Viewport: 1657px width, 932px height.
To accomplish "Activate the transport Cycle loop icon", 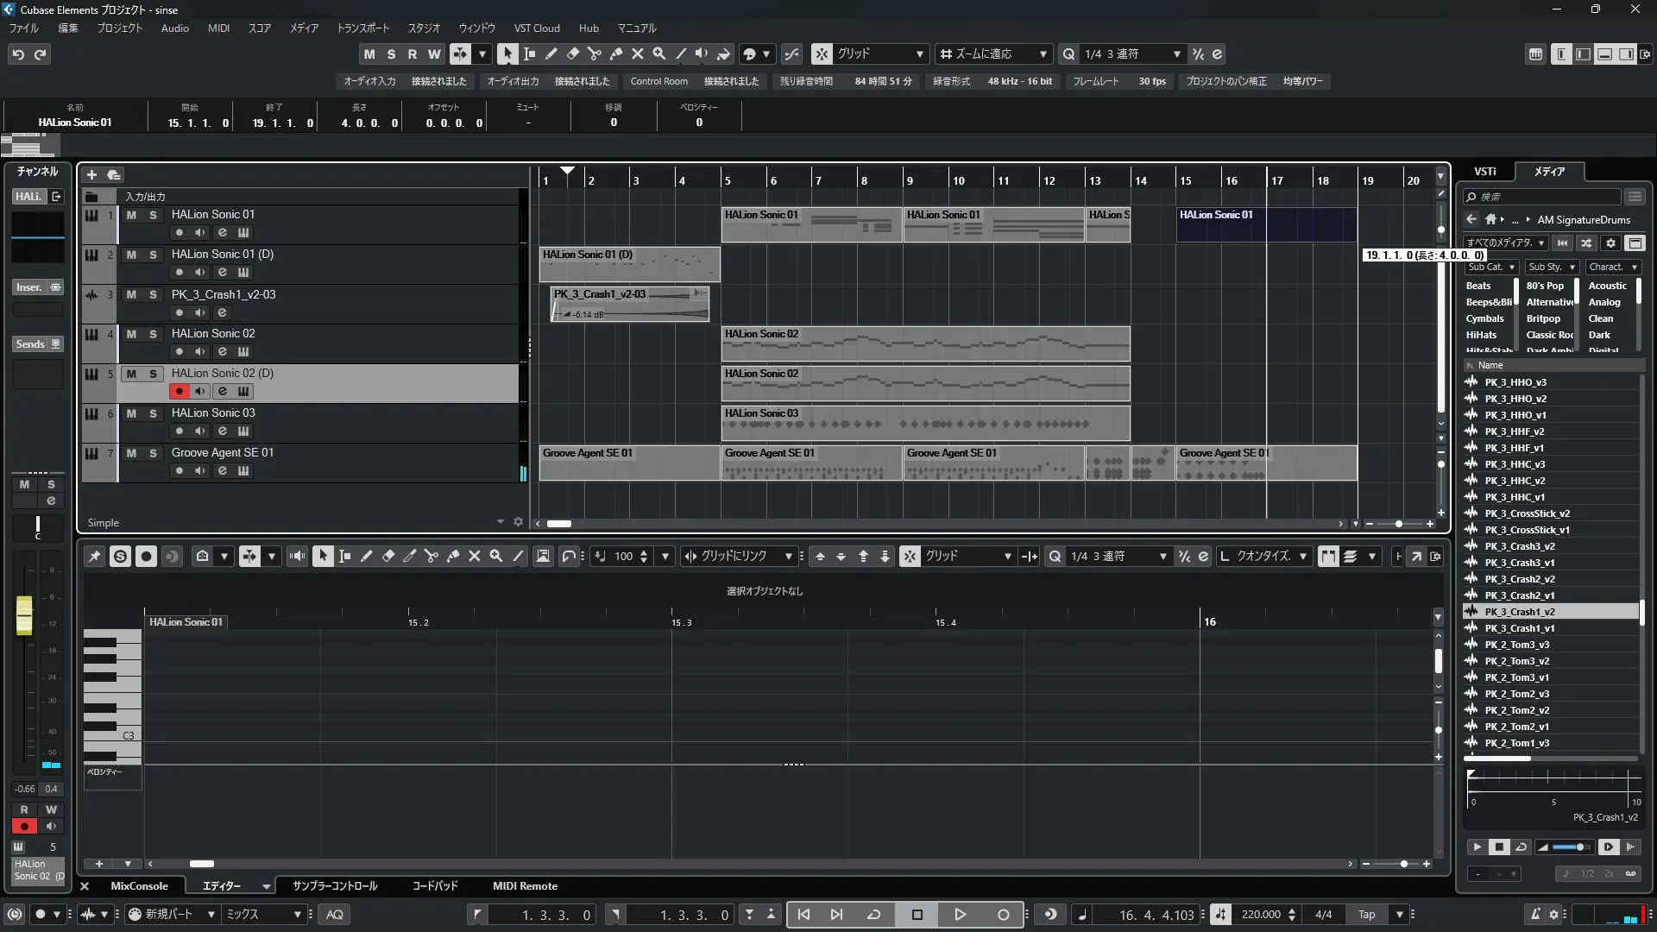I will (873, 915).
